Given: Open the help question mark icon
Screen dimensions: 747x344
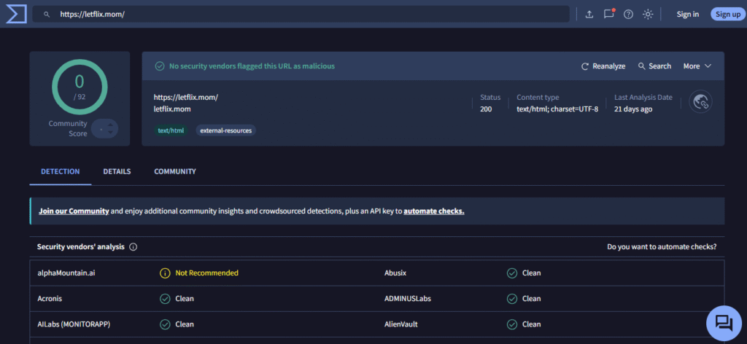Looking at the screenshot, I should click(628, 15).
